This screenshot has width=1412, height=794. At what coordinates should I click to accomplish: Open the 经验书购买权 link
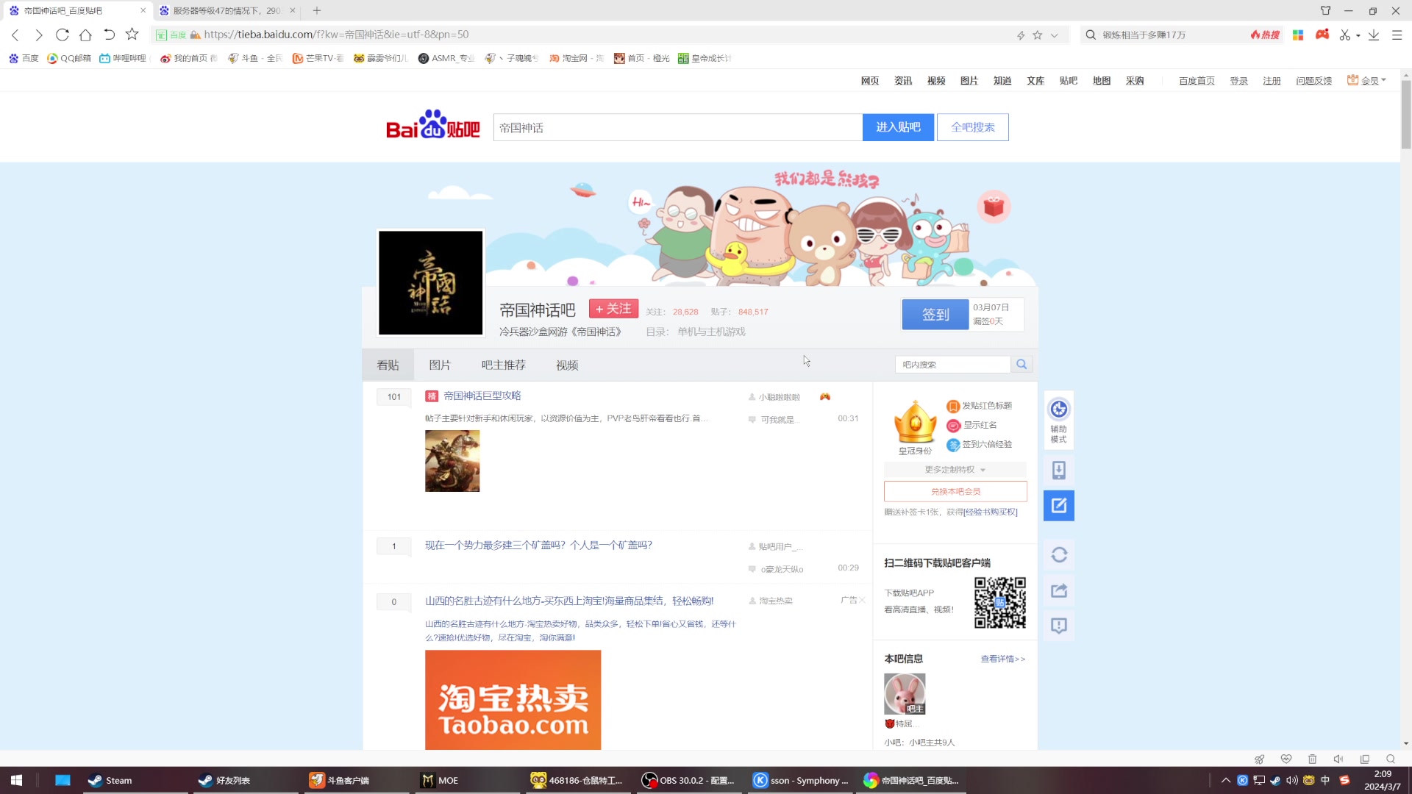991,511
